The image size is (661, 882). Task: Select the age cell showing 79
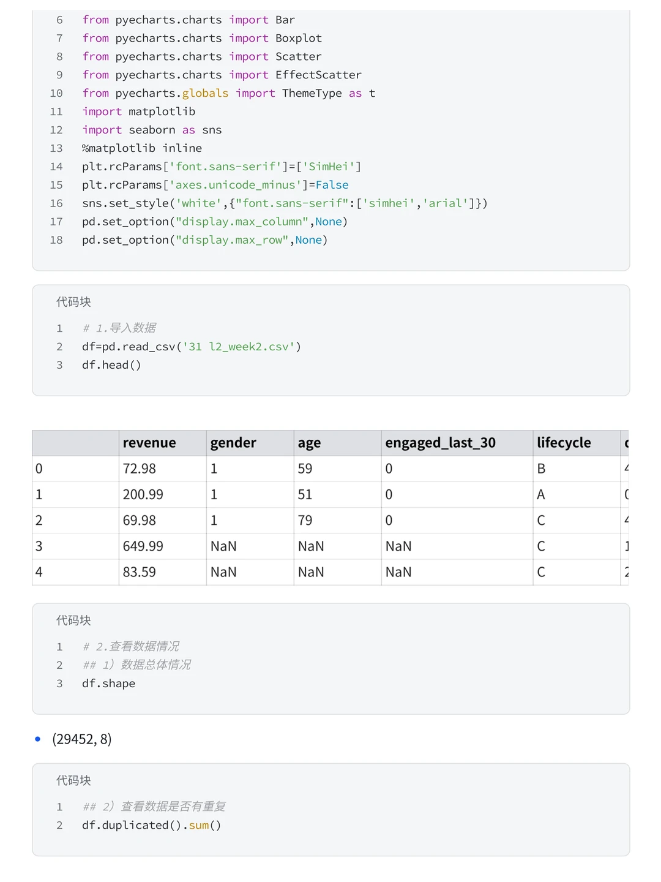[x=305, y=521]
